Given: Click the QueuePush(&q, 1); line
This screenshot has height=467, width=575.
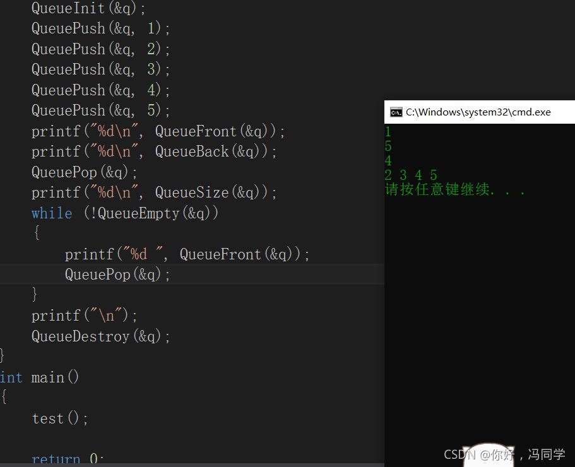Looking at the screenshot, I should click(100, 28).
